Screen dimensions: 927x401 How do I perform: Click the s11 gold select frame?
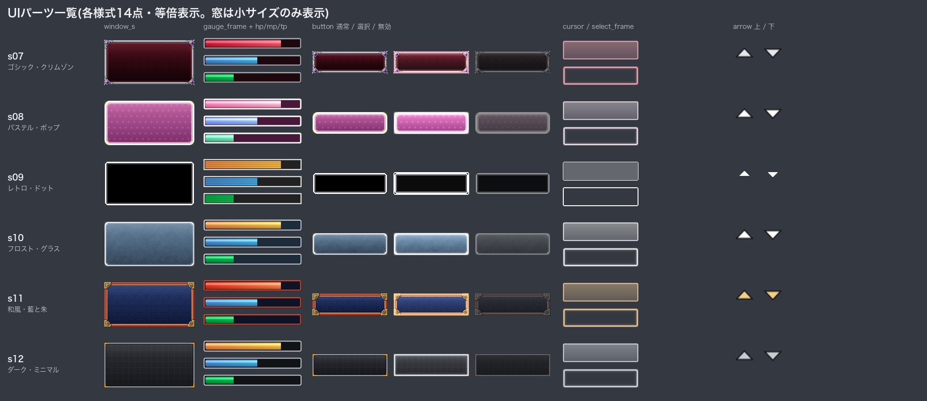601,318
